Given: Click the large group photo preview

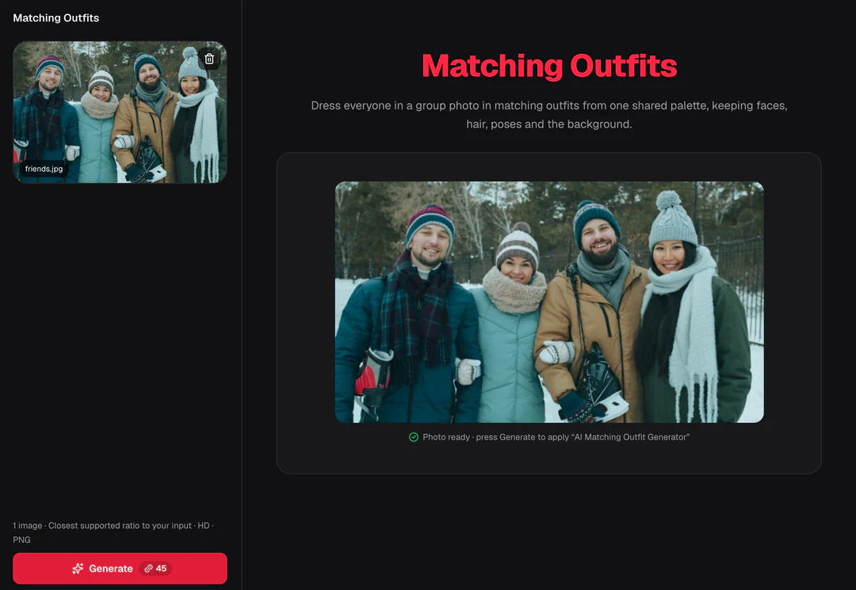Looking at the screenshot, I should tap(549, 302).
